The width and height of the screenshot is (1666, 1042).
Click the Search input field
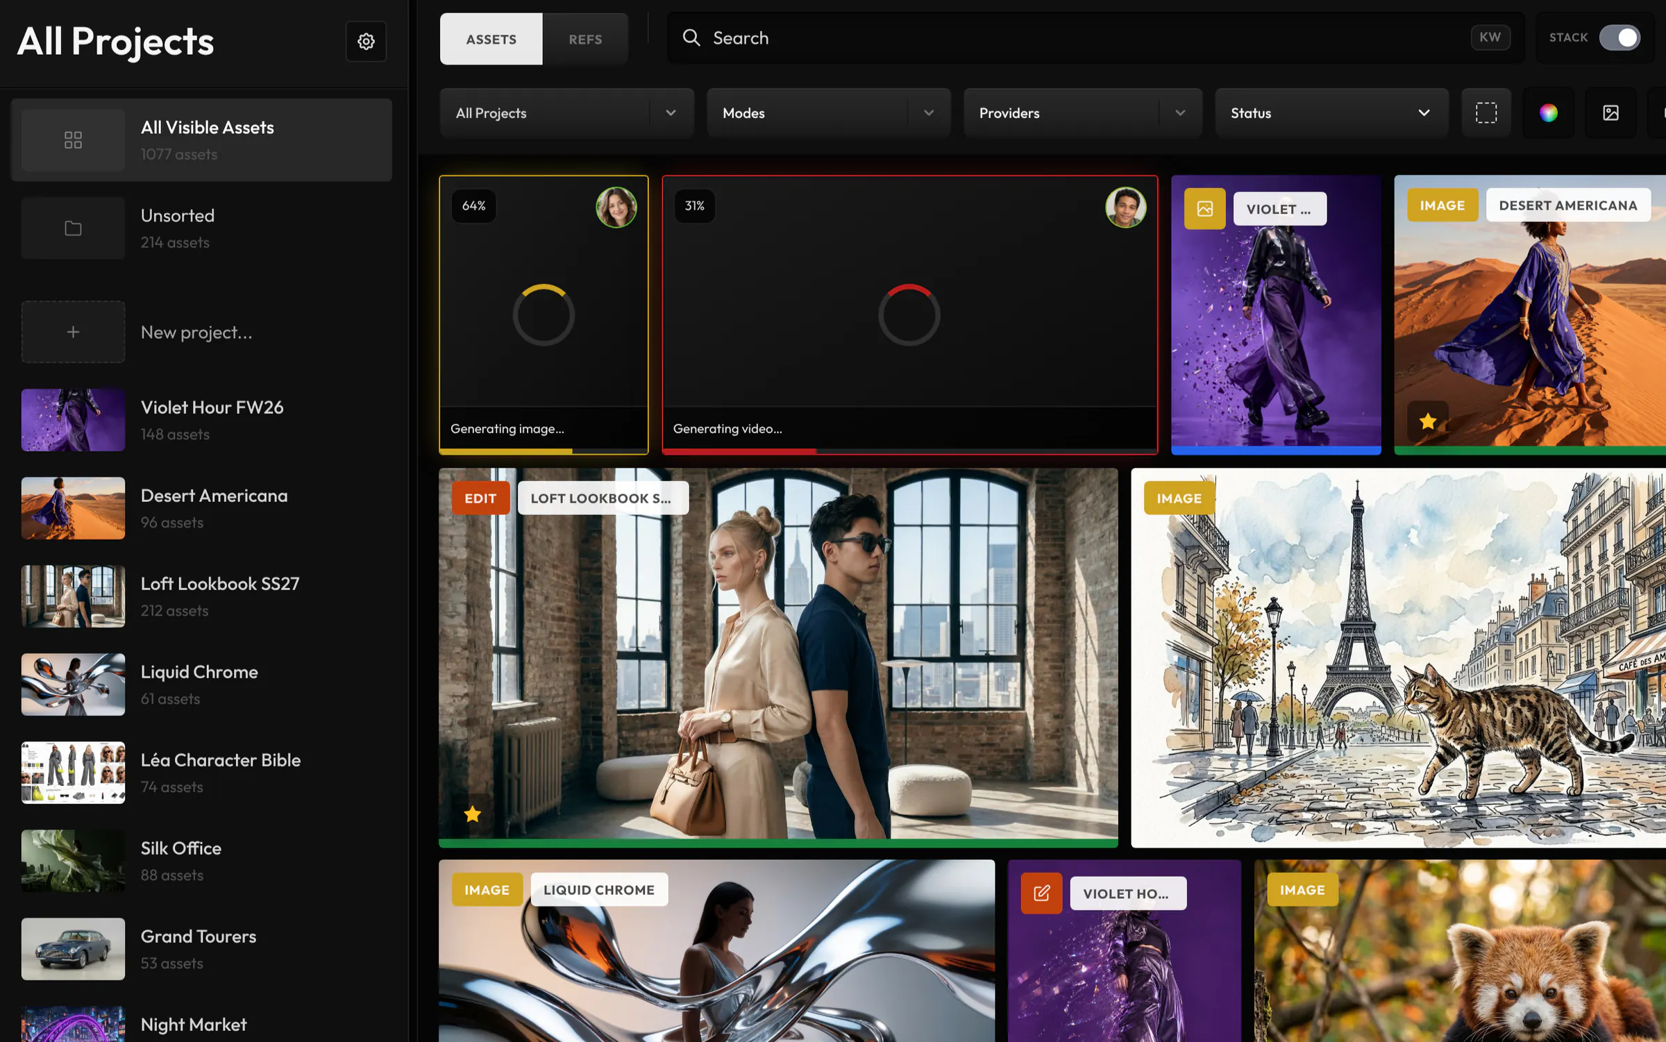[x=1095, y=38]
